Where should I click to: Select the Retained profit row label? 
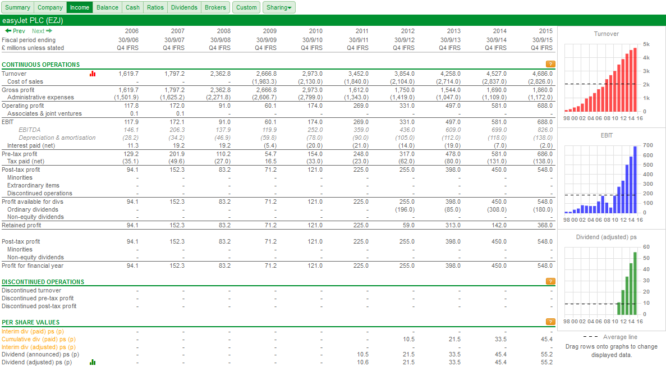click(x=21, y=225)
